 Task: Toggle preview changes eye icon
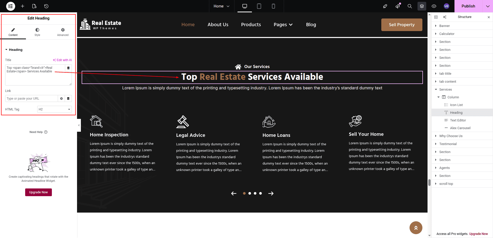434,6
